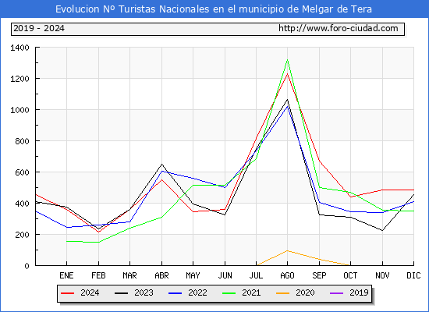
Task: Click the NOV month axis label
Action: click(382, 275)
